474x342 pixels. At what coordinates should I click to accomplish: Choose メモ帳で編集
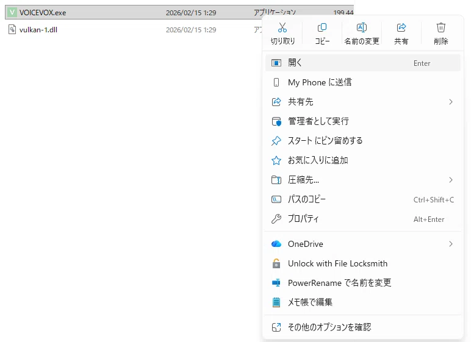point(363,302)
